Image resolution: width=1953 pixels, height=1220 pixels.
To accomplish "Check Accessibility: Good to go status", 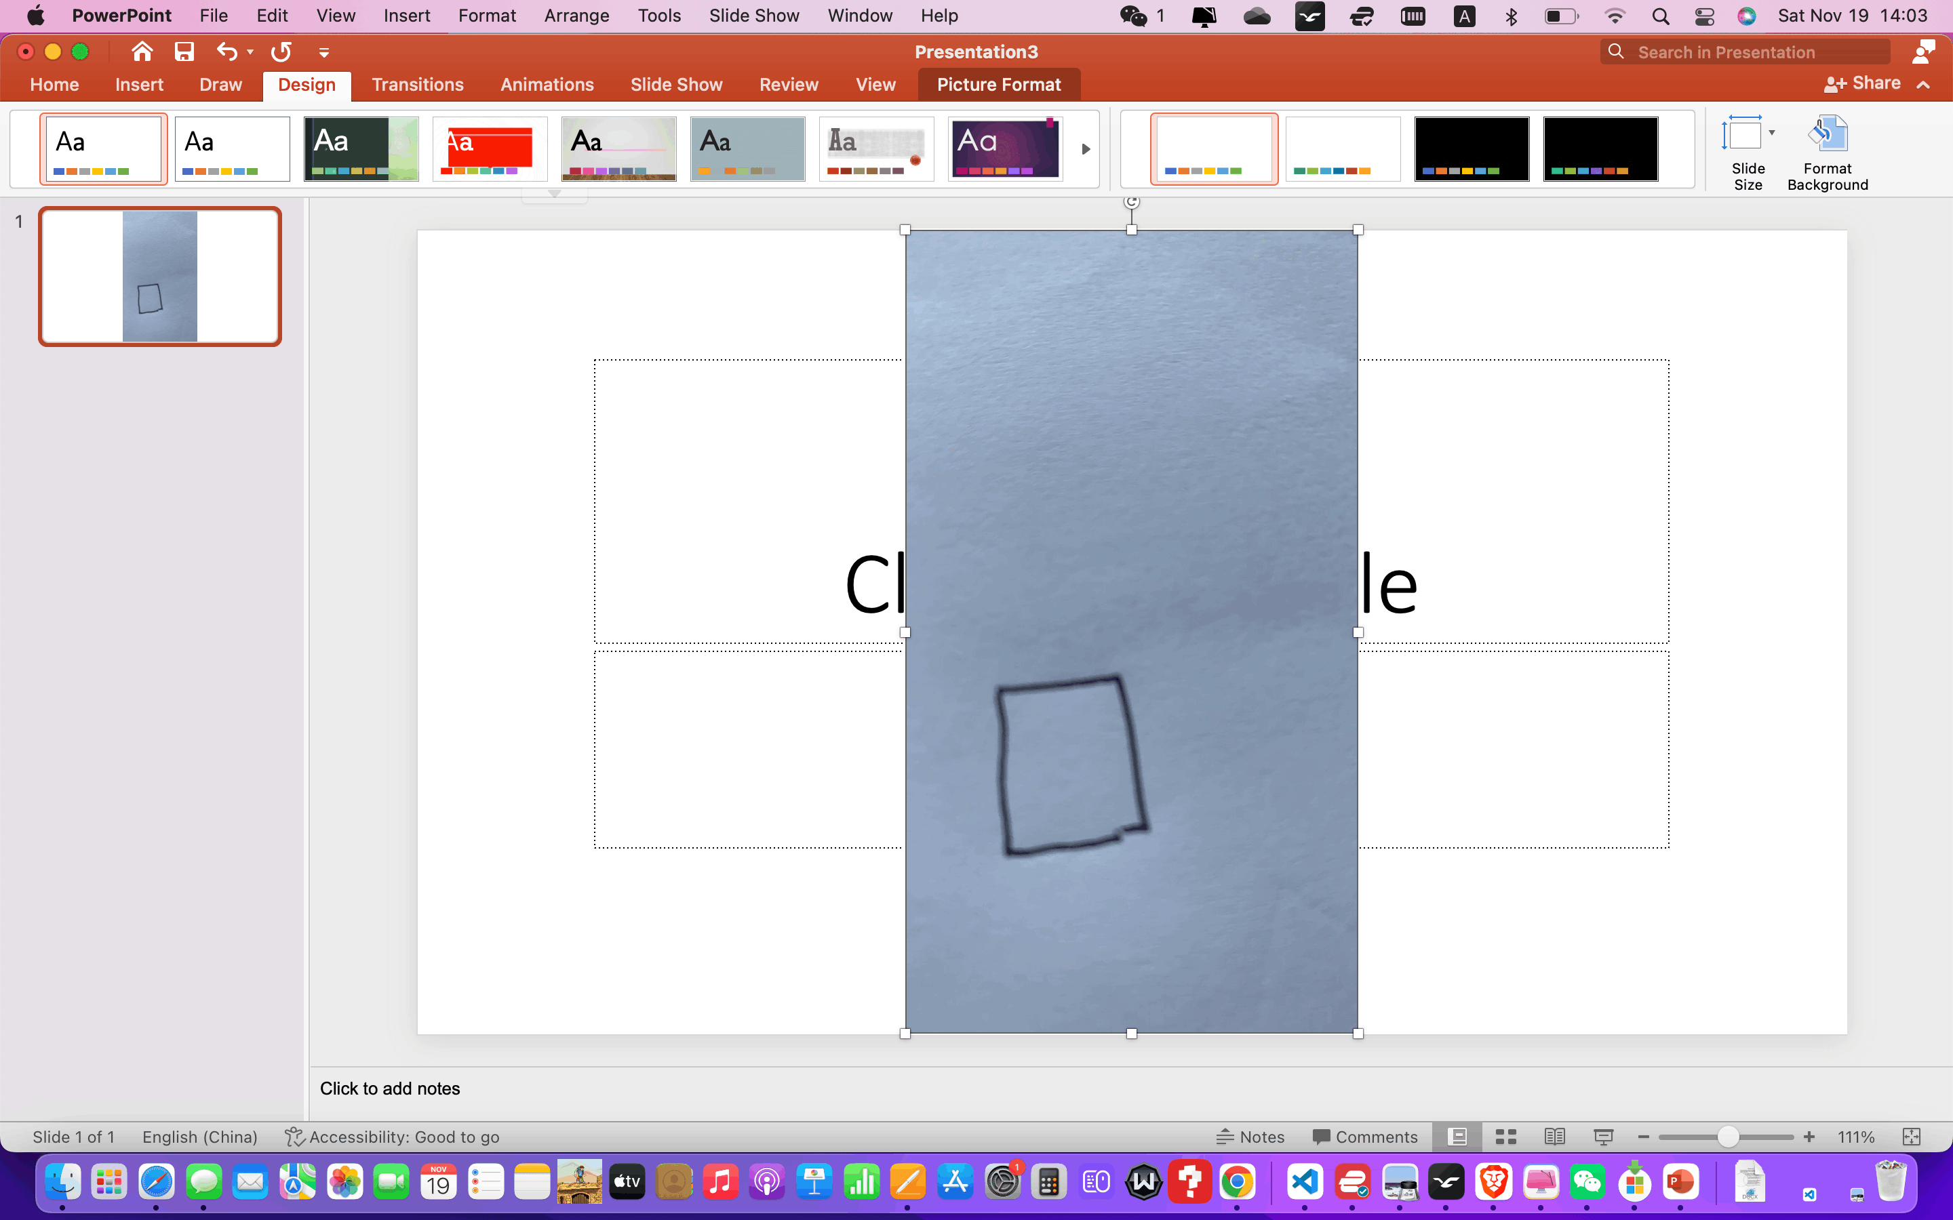I will click(392, 1137).
